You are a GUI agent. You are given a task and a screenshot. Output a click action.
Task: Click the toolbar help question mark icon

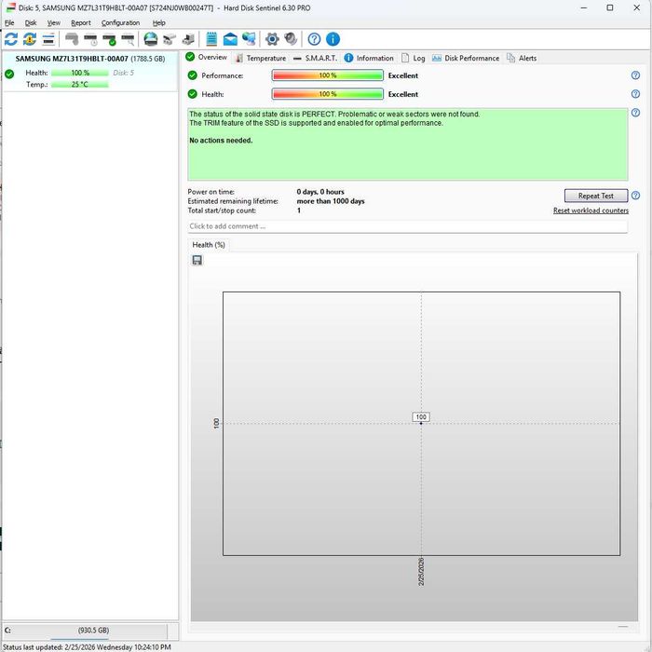[x=314, y=39]
